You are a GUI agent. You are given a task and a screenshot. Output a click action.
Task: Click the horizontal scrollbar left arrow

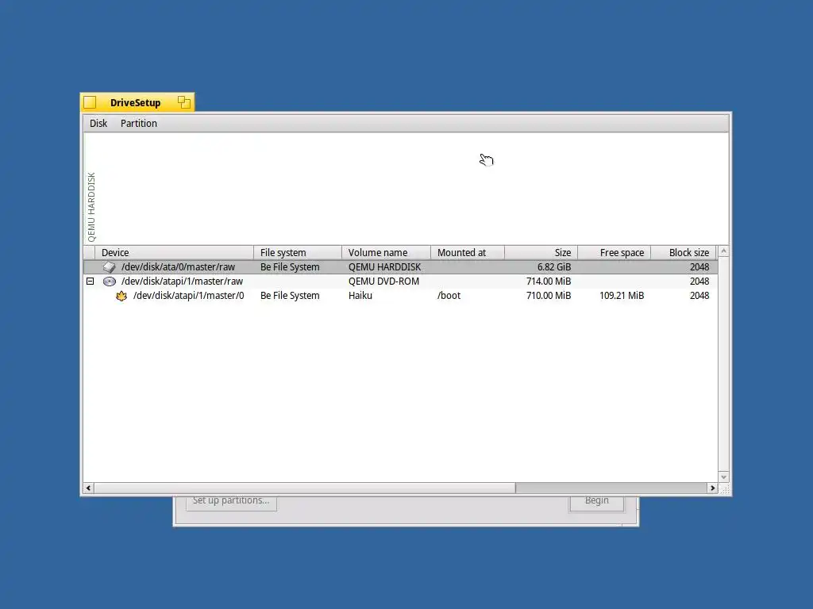click(x=89, y=488)
